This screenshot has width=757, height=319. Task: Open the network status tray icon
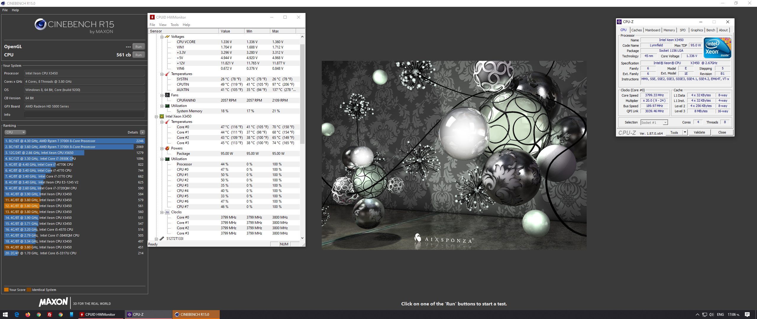705,315
